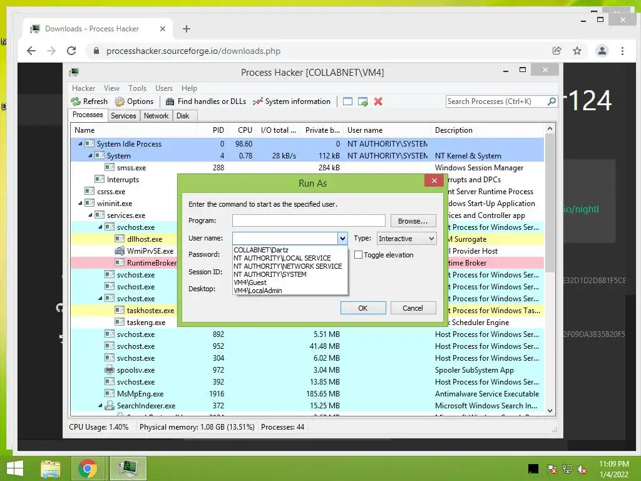Image resolution: width=641 pixels, height=481 pixels.
Task: Choose VM4\Guest from user list
Action: 290,282
